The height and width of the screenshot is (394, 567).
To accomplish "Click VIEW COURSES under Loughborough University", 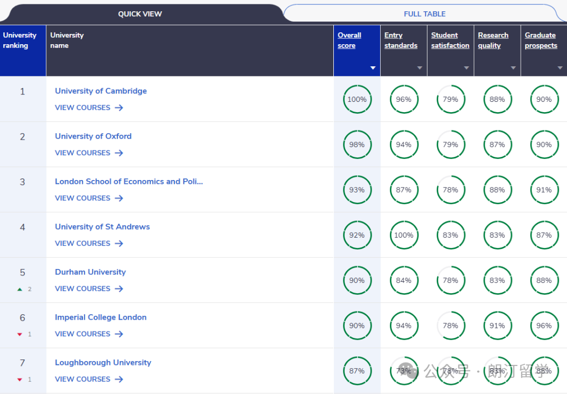I will 89,379.
